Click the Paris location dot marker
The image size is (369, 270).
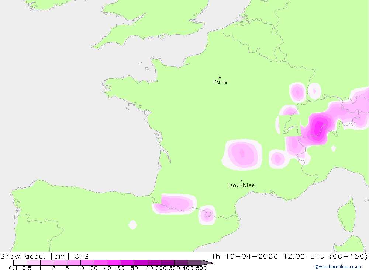[220, 77]
